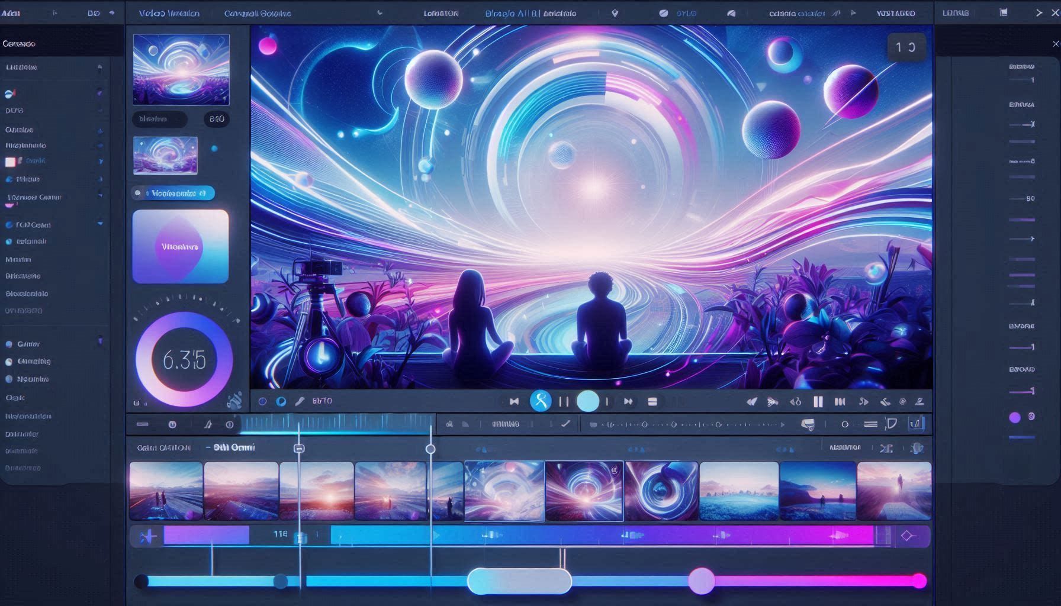Click the checkmark icon in the timeline toolbar

tap(565, 424)
